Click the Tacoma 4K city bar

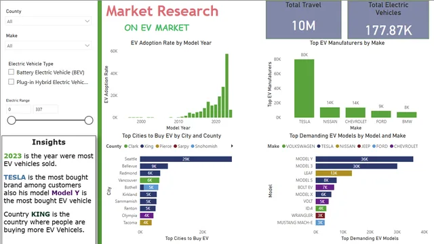tap(146, 222)
